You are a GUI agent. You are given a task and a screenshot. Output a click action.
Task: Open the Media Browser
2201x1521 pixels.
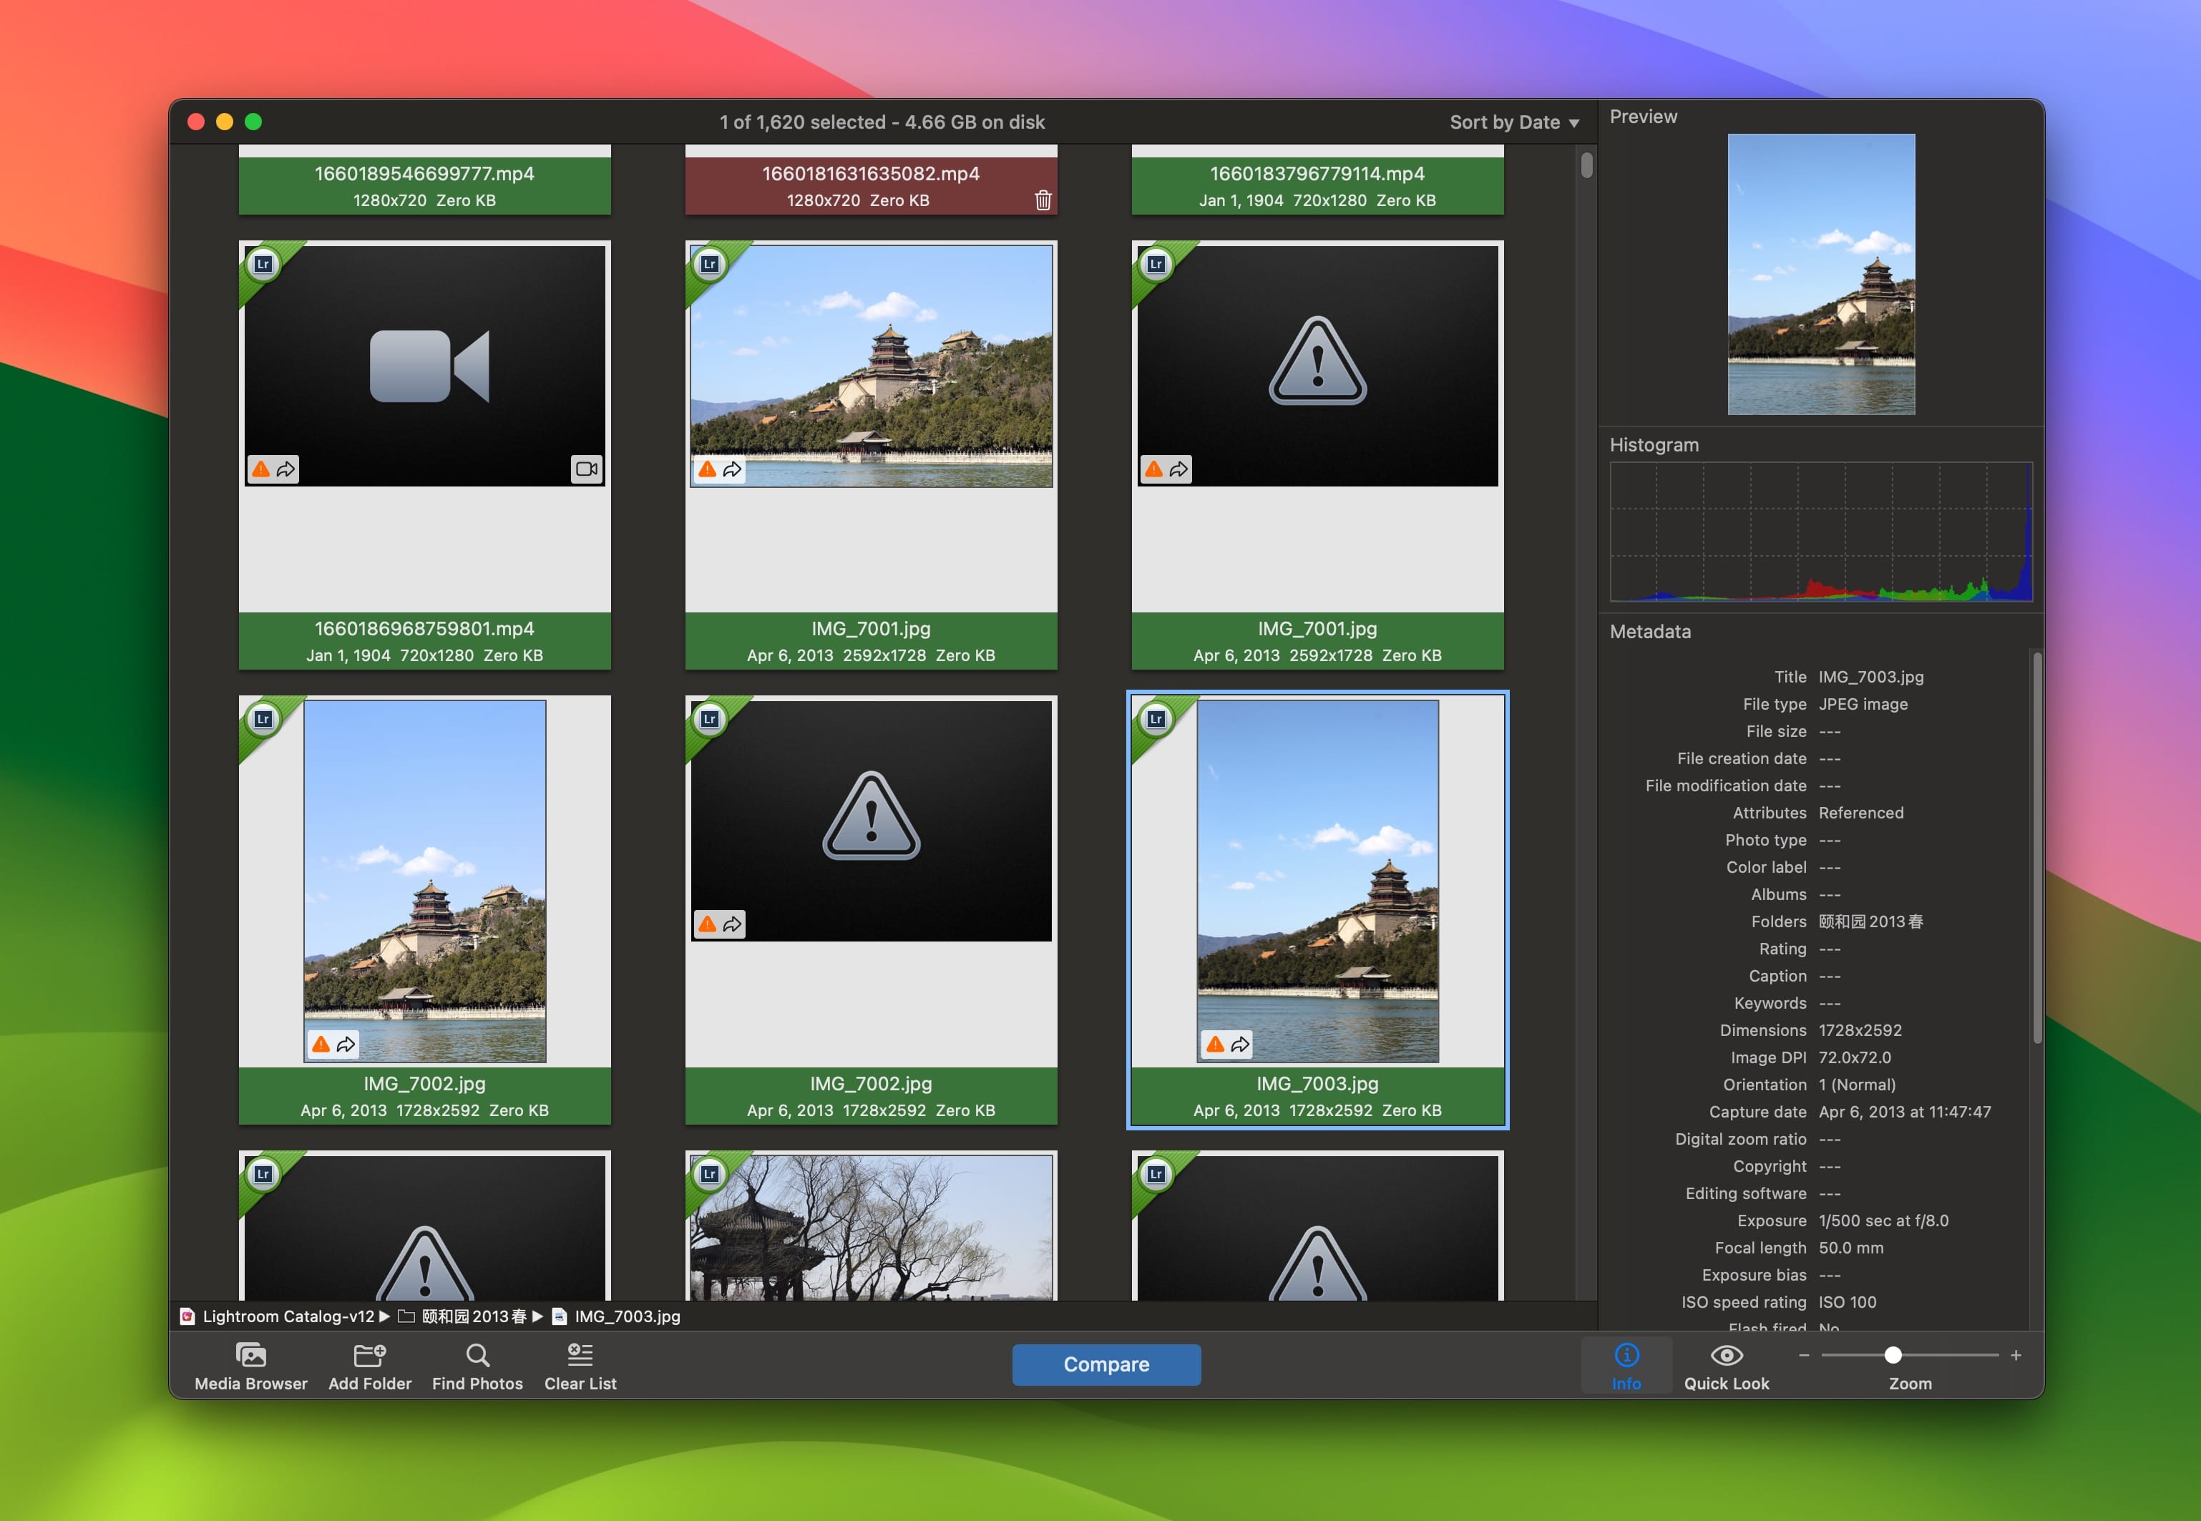coord(250,1354)
